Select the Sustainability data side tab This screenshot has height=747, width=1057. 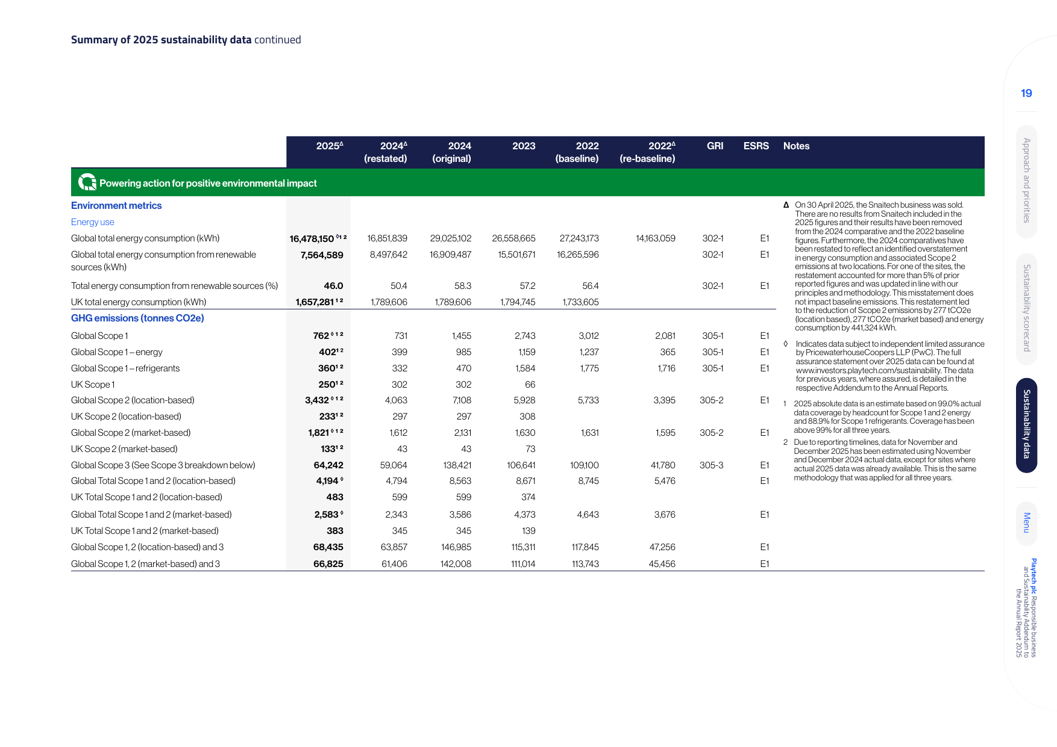pos(1026,425)
